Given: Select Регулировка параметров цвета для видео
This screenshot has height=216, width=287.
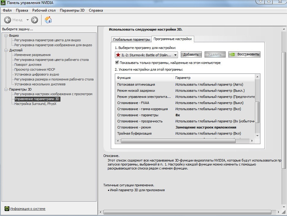Looking at the screenshot, I should tap(48, 40).
